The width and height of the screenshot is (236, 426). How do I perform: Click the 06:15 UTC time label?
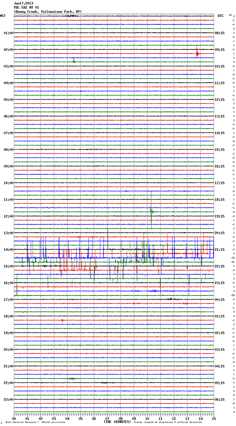pos(220,400)
